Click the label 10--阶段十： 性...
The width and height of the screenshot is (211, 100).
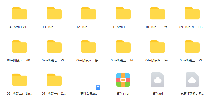pyautogui.click(x=158, y=27)
